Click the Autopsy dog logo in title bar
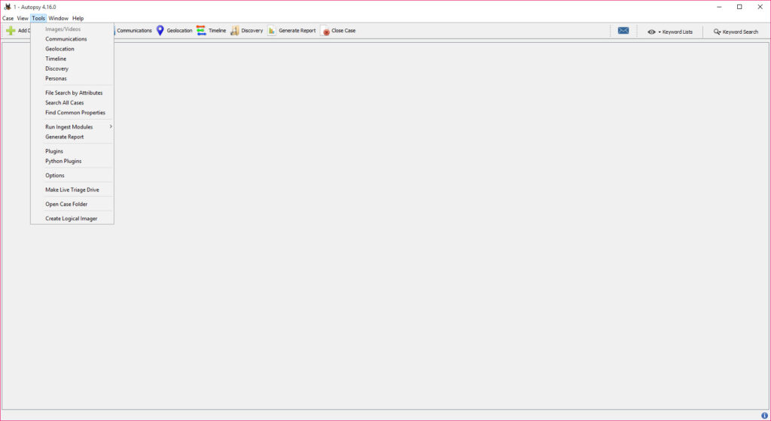The width and height of the screenshot is (771, 421). [x=8, y=7]
